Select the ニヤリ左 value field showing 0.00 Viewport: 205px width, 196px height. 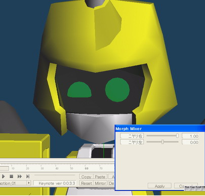(x=190, y=142)
